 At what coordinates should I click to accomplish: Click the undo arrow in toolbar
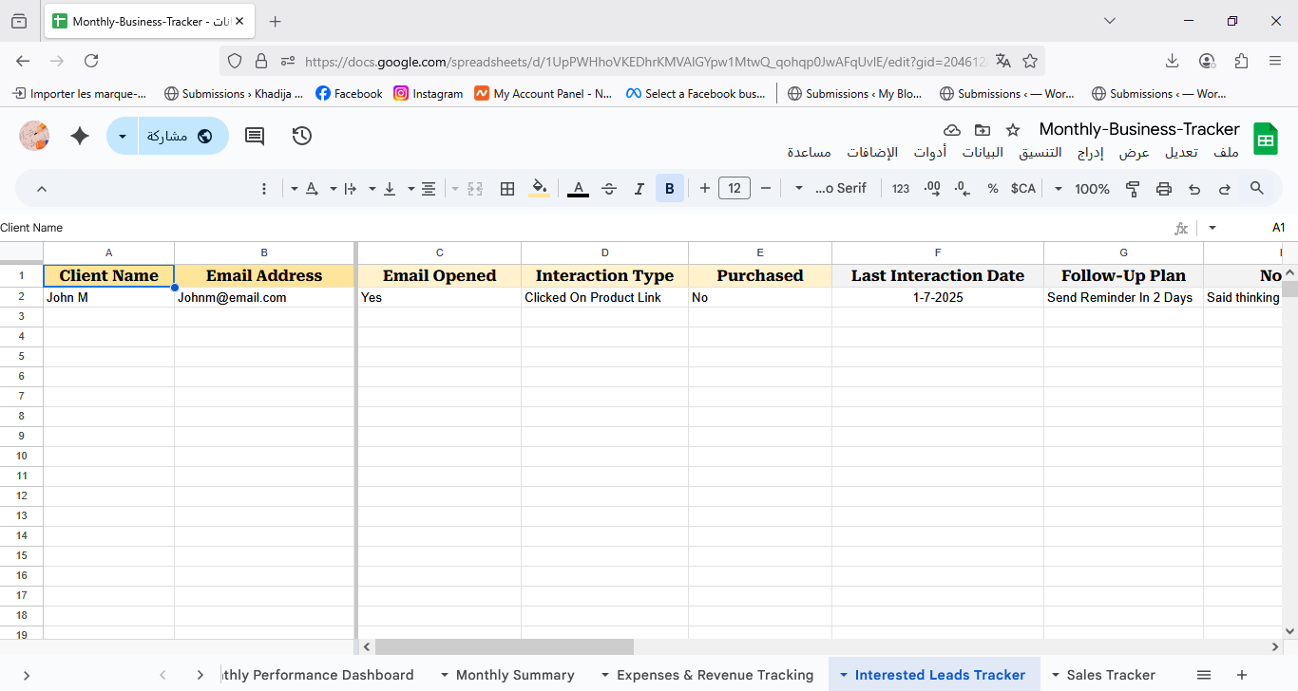(x=1194, y=189)
